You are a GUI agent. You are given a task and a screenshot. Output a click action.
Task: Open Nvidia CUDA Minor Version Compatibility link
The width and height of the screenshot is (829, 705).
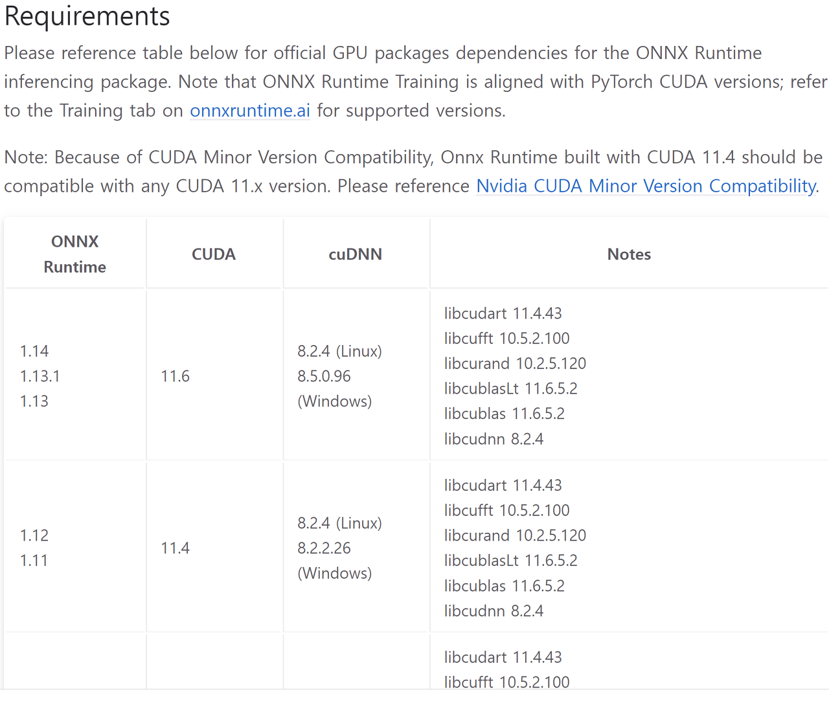pyautogui.click(x=646, y=186)
